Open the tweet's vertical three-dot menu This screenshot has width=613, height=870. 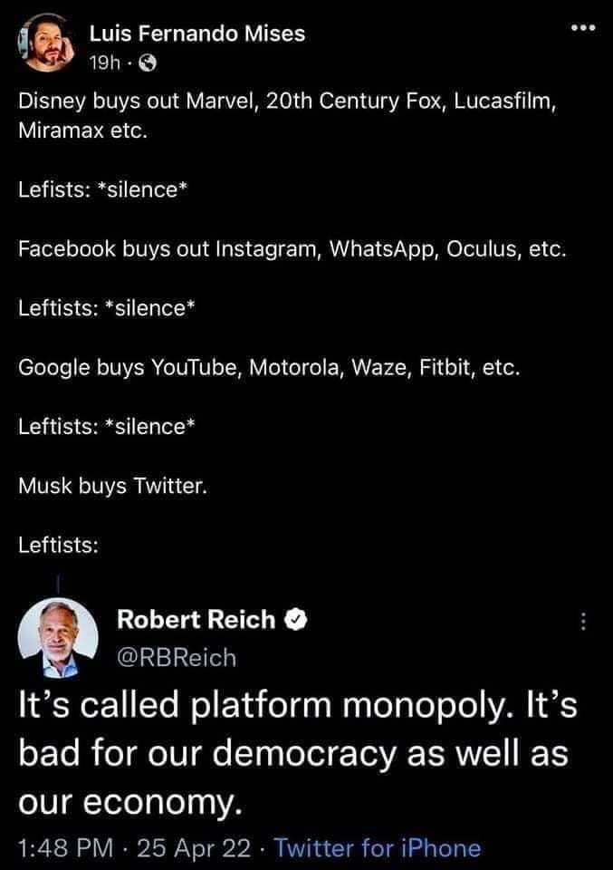tap(584, 622)
